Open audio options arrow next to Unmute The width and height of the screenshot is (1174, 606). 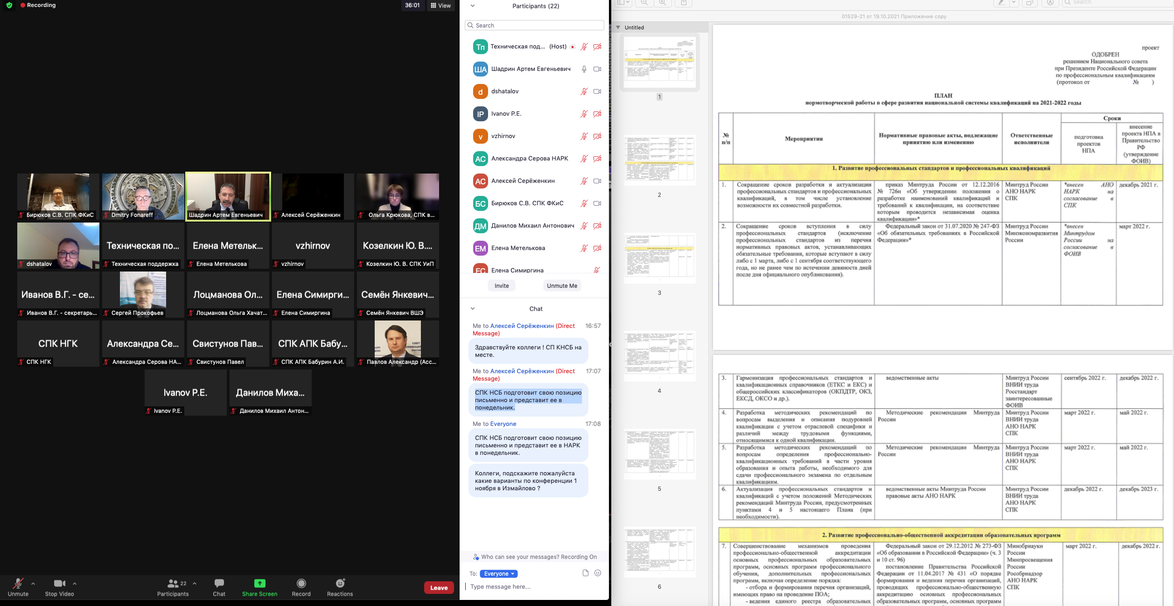click(x=33, y=583)
